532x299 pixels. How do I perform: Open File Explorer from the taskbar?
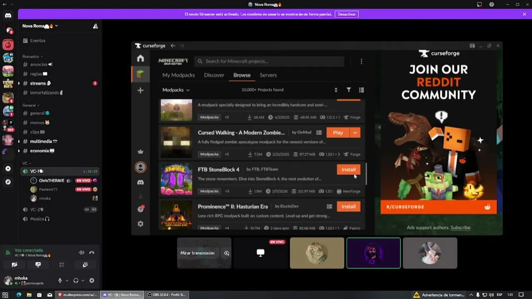pyautogui.click(x=29, y=295)
